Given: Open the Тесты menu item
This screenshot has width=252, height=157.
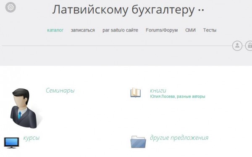Looking at the screenshot, I should pos(210,30).
